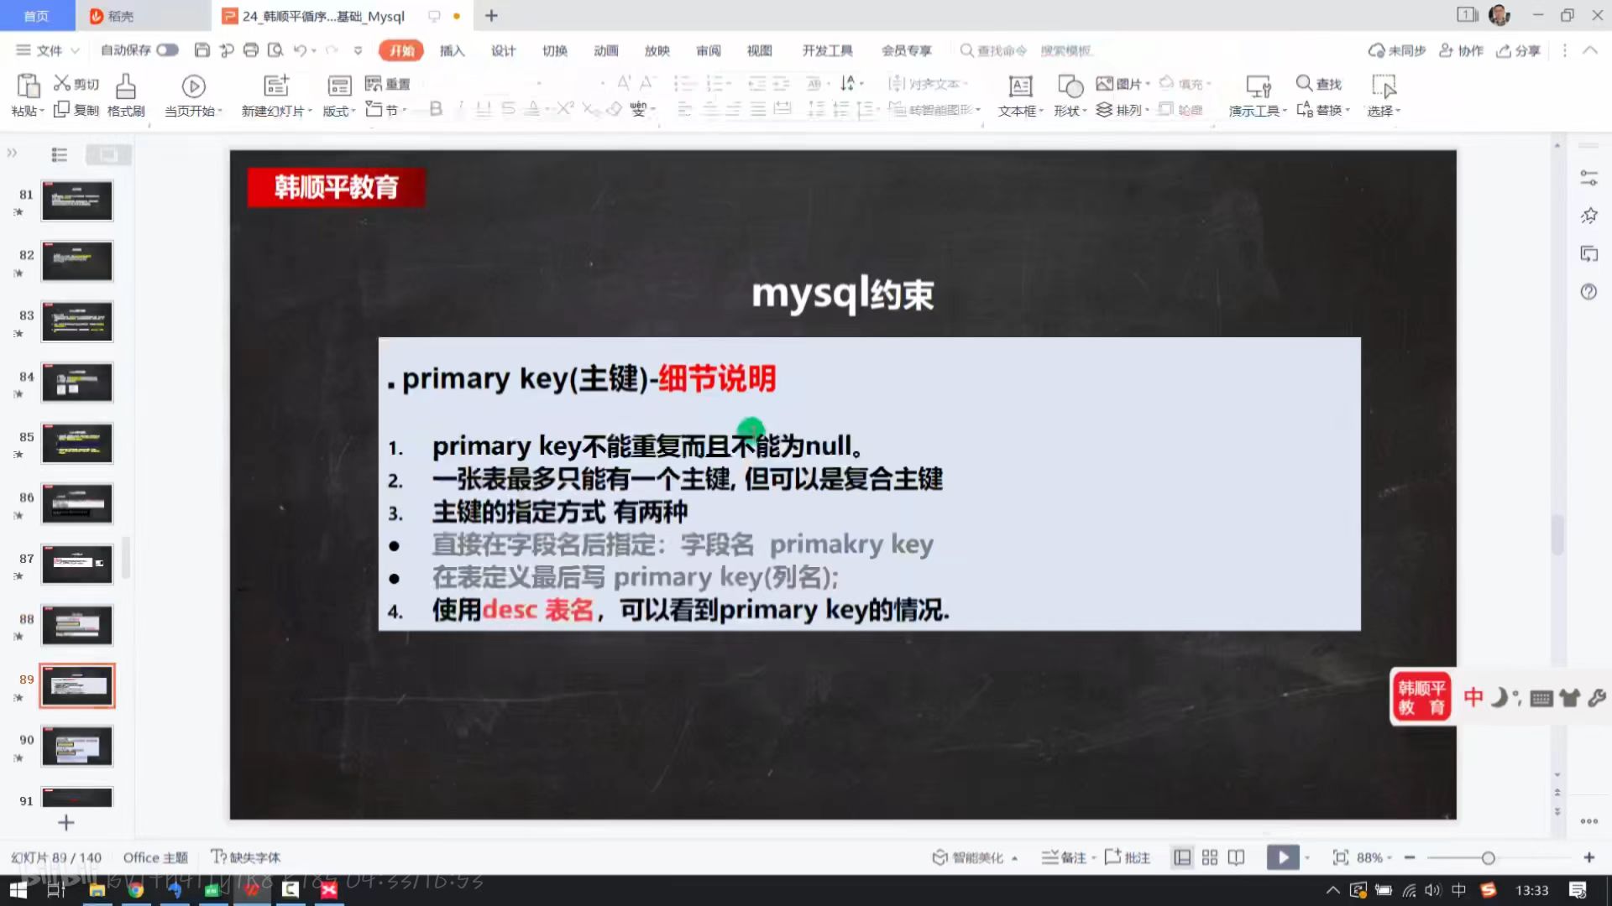Screen dimensions: 1612x906
Task: Add a new slide with plus button
Action: point(66,823)
